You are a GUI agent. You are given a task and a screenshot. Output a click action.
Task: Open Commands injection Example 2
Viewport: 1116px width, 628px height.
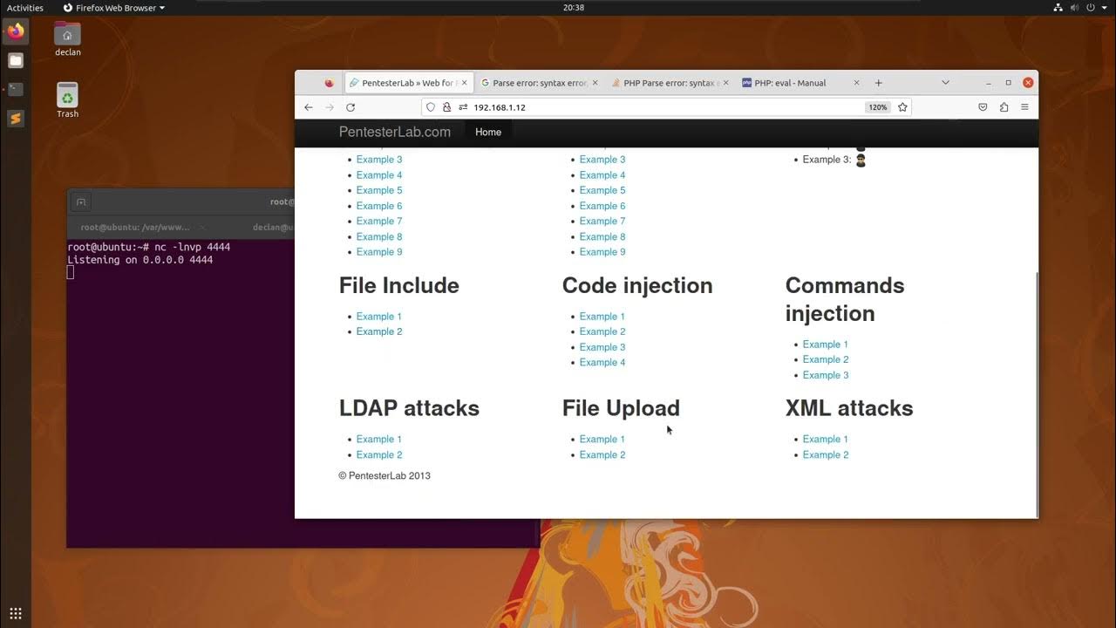pyautogui.click(x=826, y=359)
